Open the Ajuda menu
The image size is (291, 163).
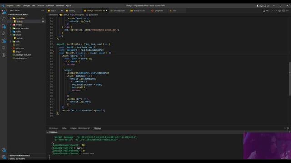69,6
